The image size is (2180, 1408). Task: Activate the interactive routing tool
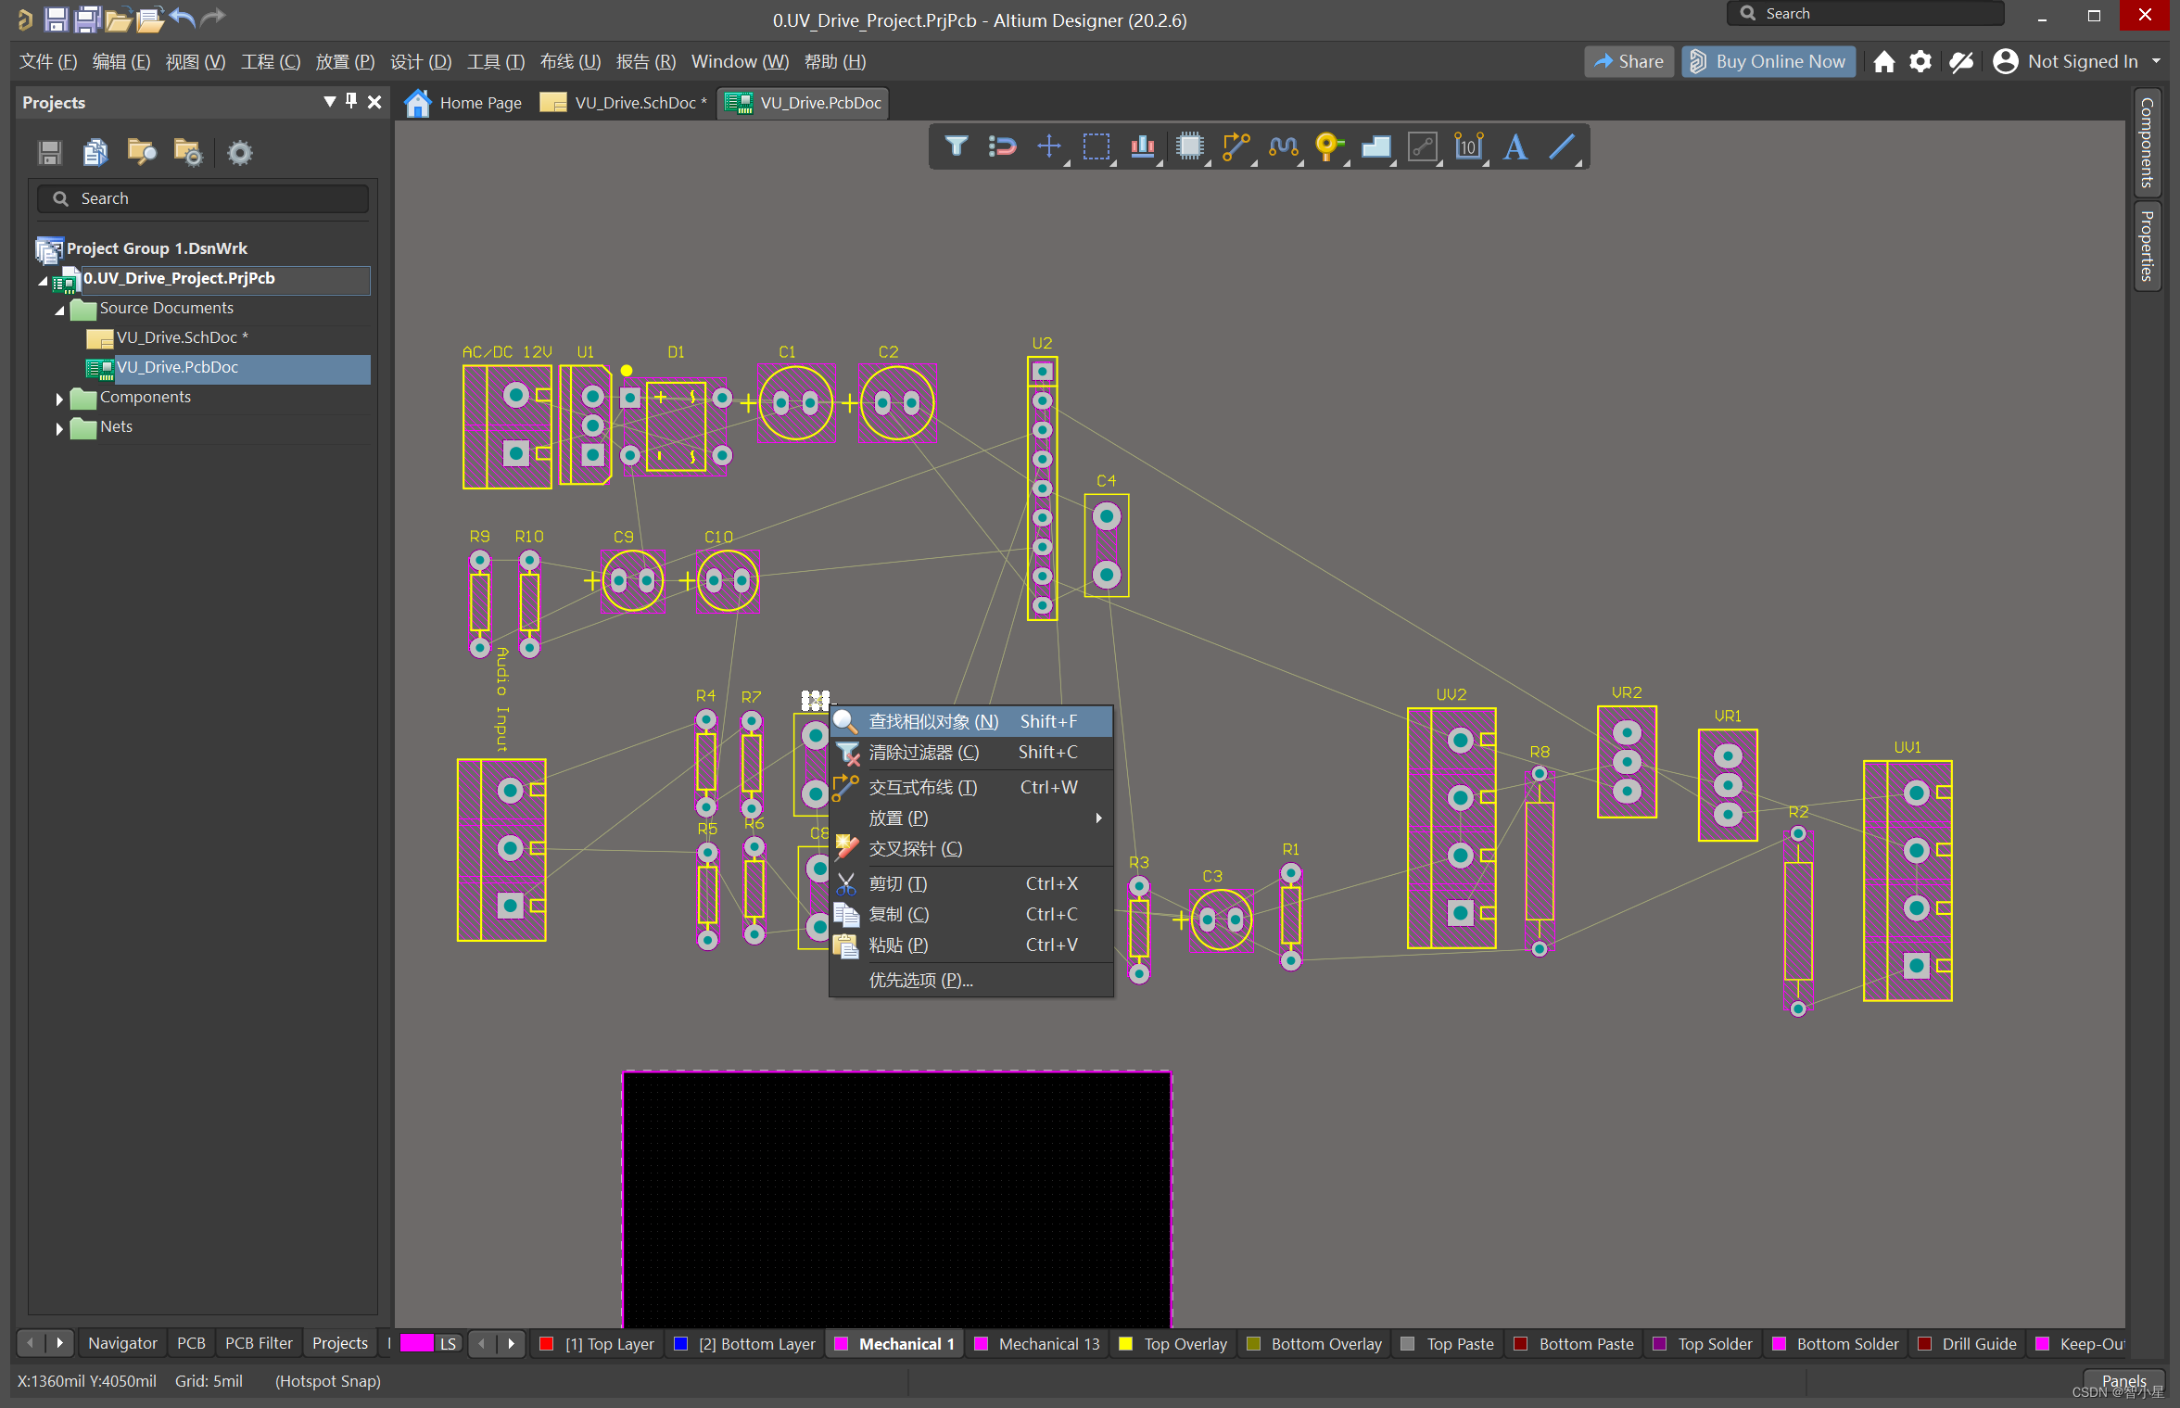pyautogui.click(x=1236, y=146)
